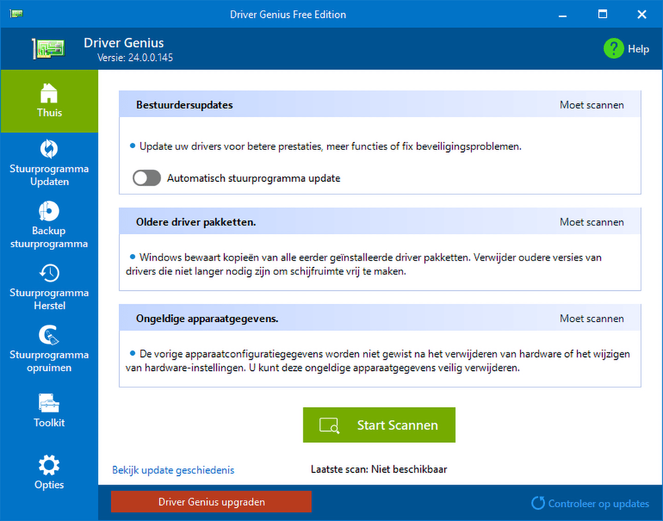Select the Toolkit label
The image size is (663, 521).
pos(49,423)
